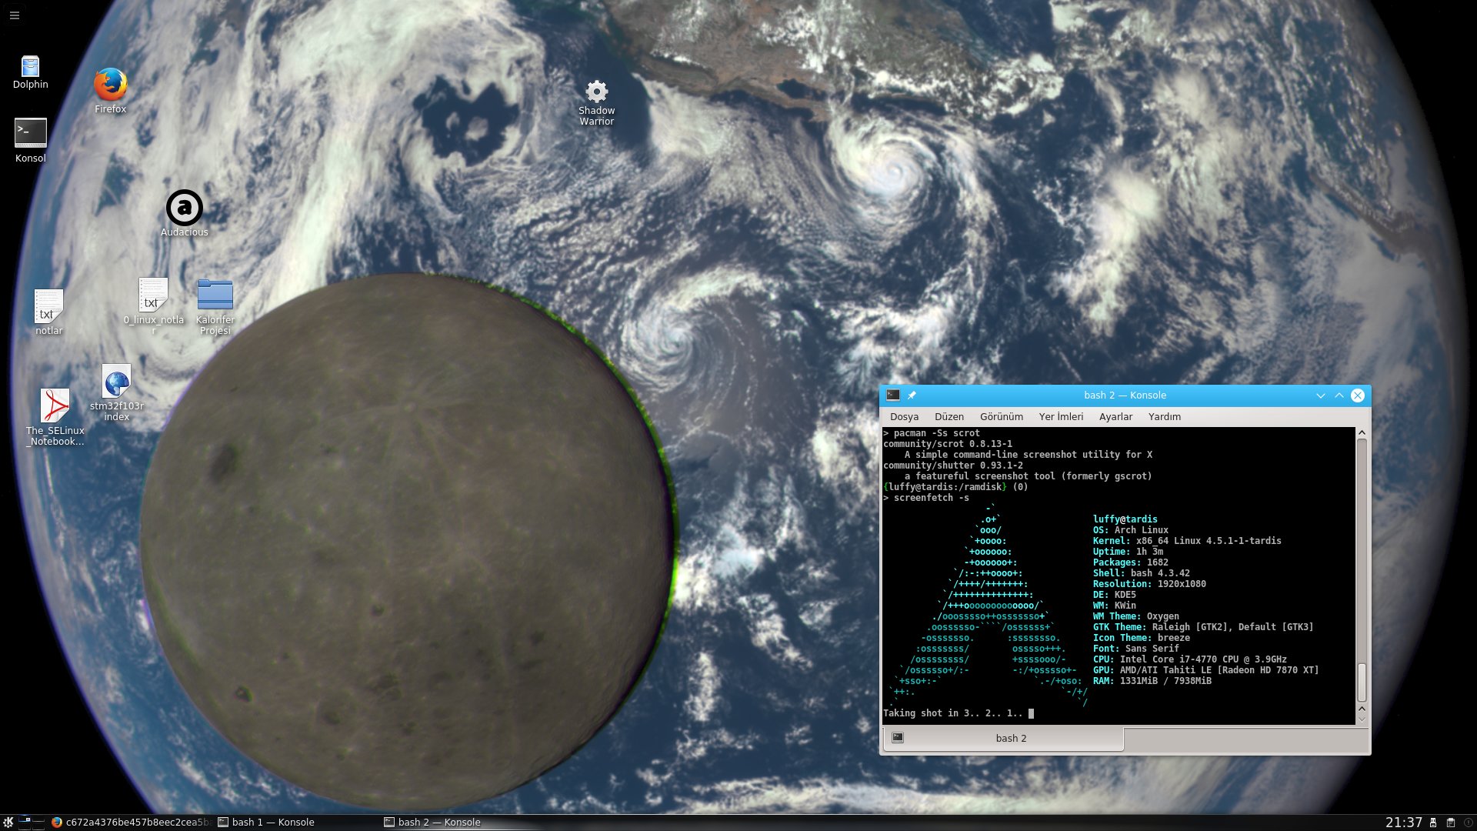Screen dimensions: 1477x831
Task: Click 'community/shutter 0.93.1-2' terminal line
Action: tap(953, 466)
